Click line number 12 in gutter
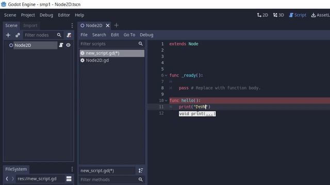 (x=161, y=113)
